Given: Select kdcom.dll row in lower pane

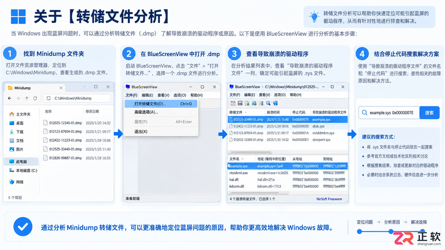Looking at the screenshot, I should [x=288, y=186].
